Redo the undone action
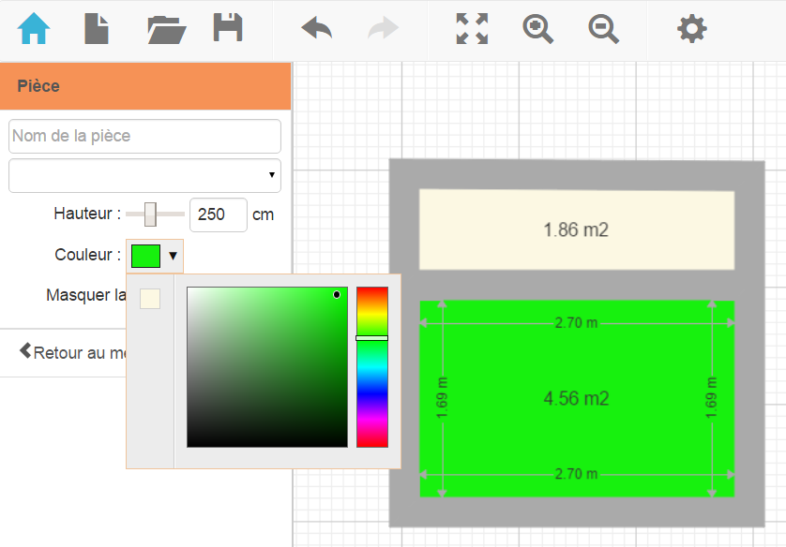This screenshot has height=547, width=786. click(383, 29)
